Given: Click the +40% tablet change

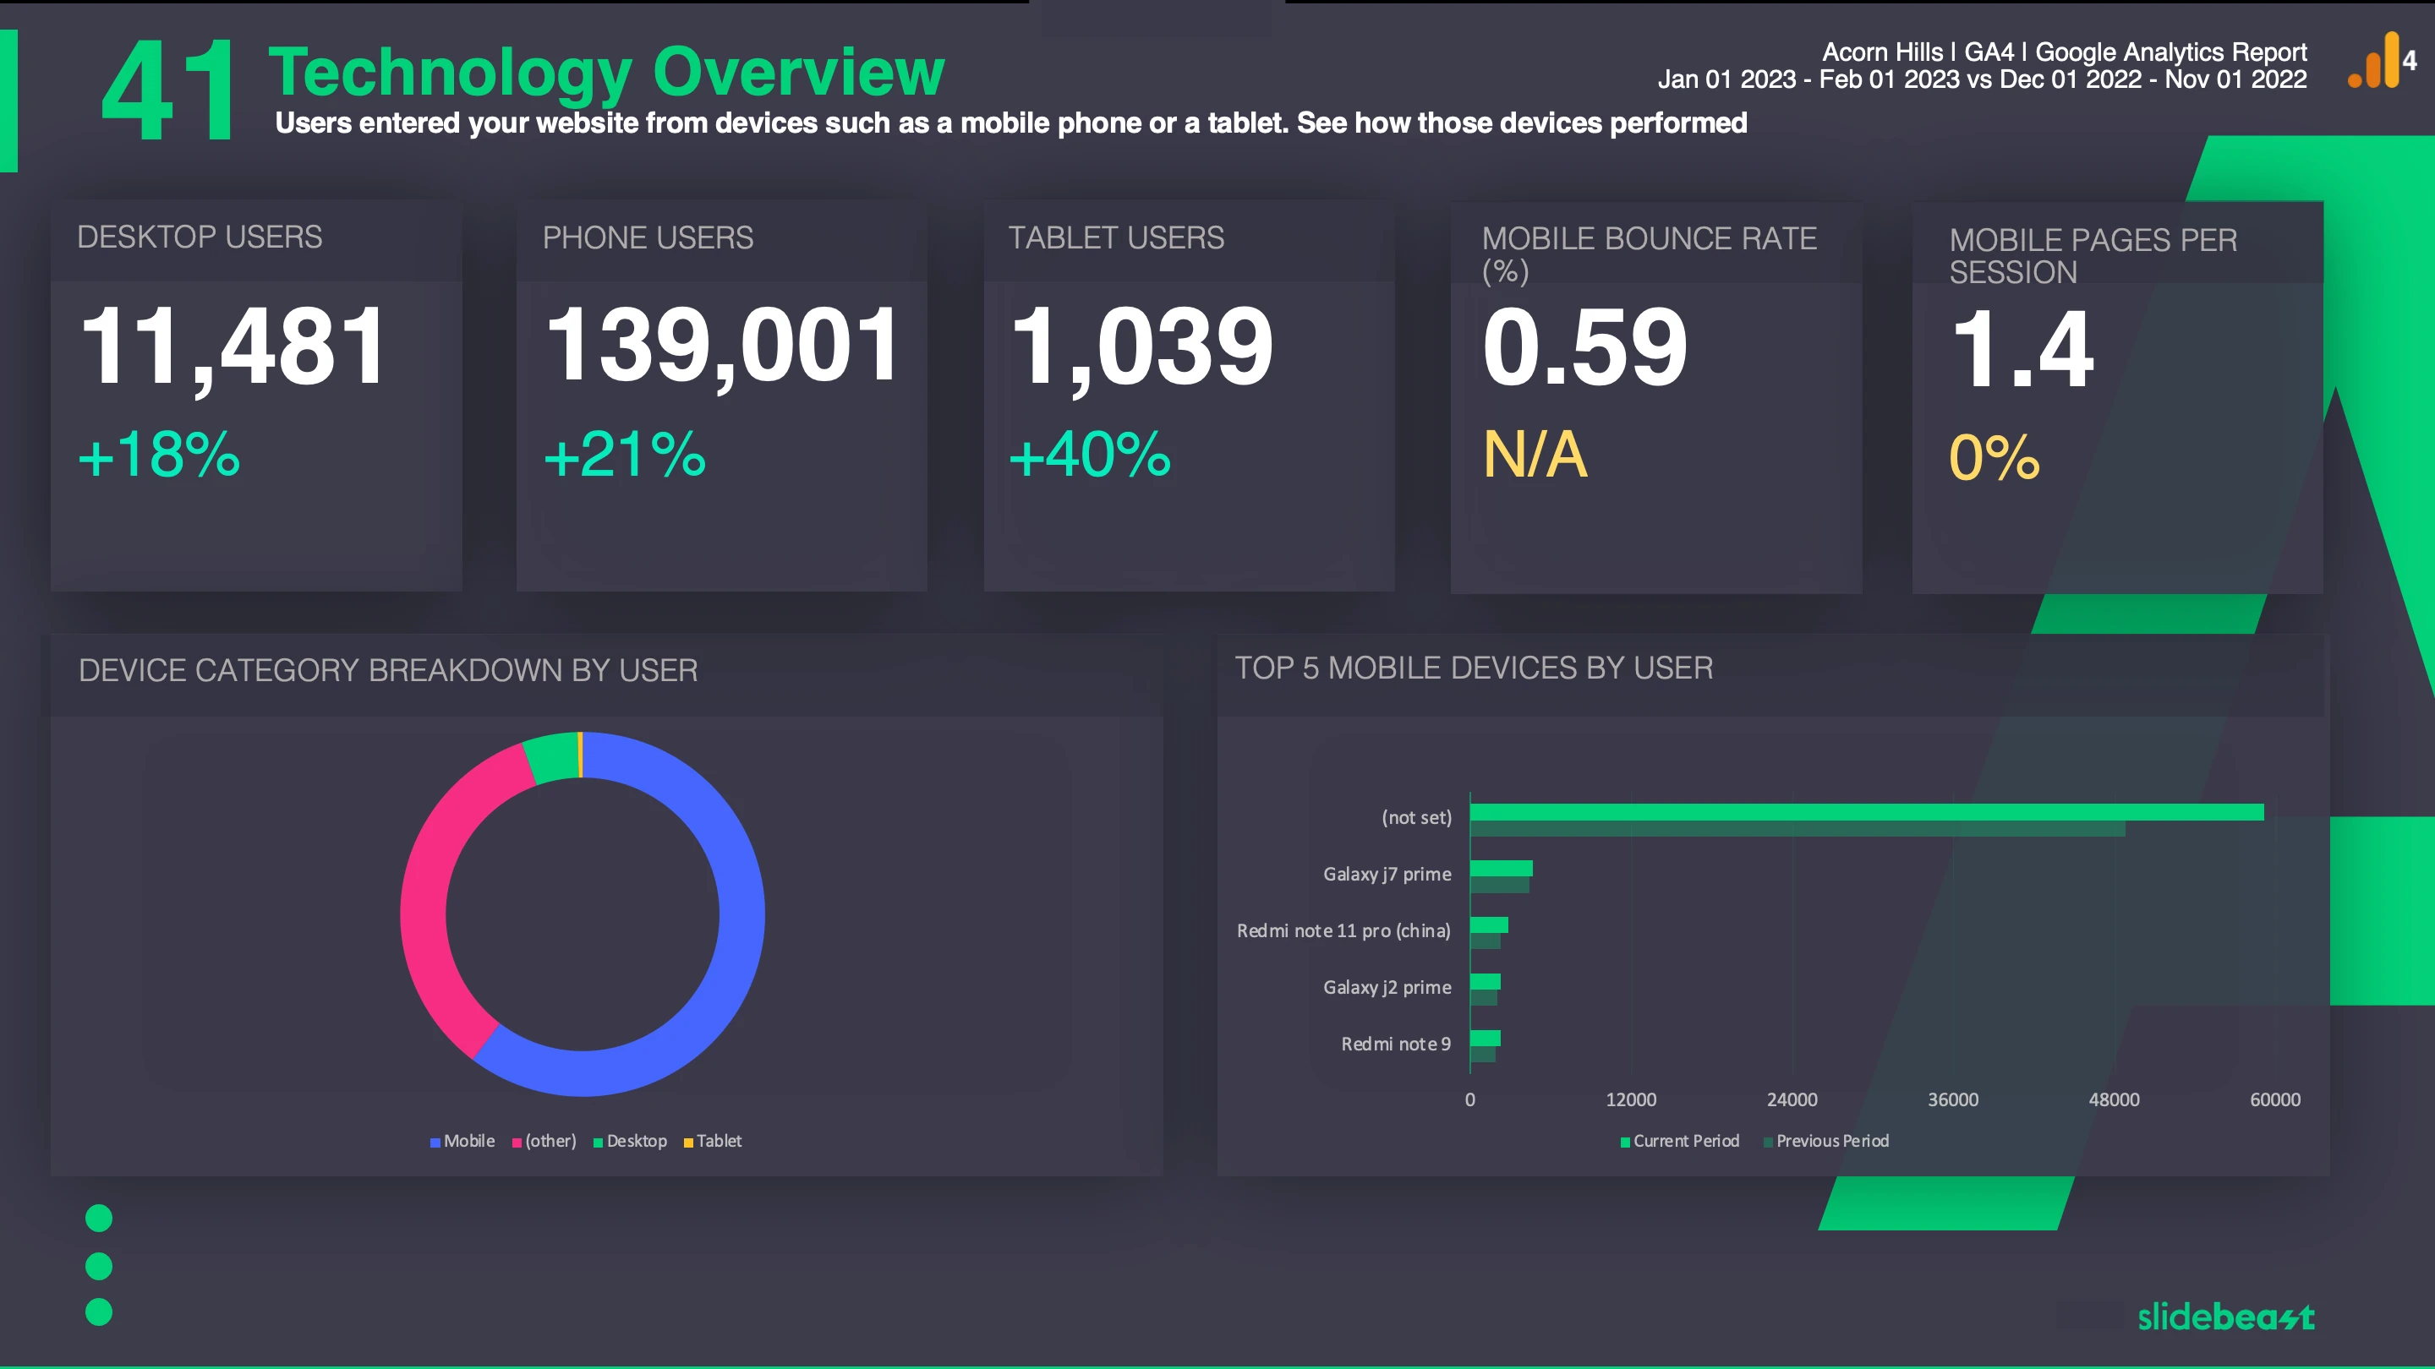Looking at the screenshot, I should click(1090, 455).
